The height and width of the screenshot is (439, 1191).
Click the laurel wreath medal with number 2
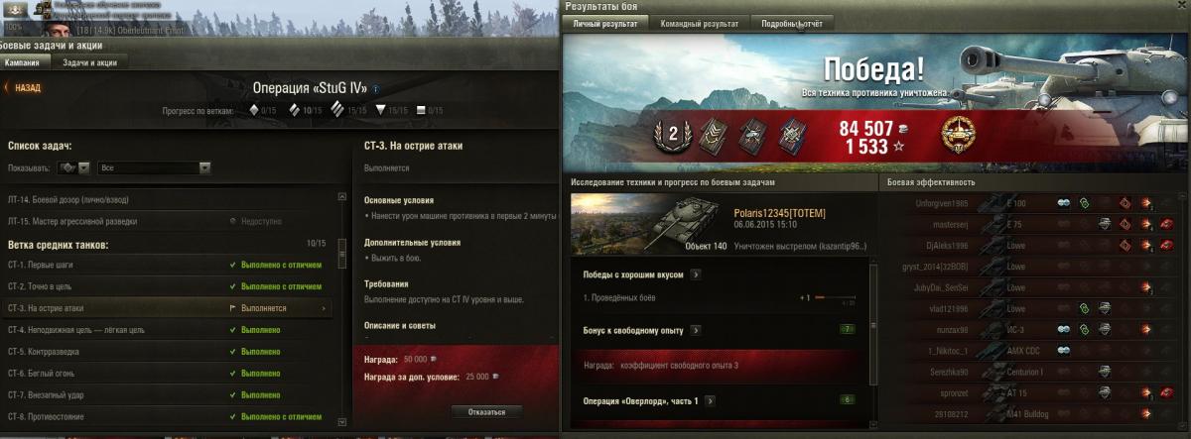pos(673,136)
